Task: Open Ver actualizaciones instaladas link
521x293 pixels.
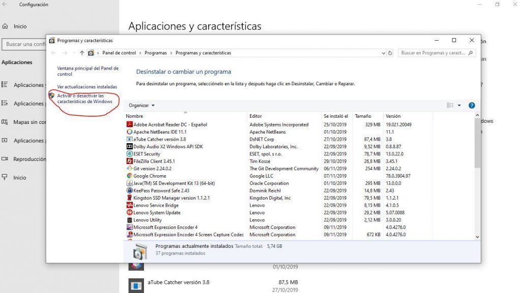Action: pos(87,86)
